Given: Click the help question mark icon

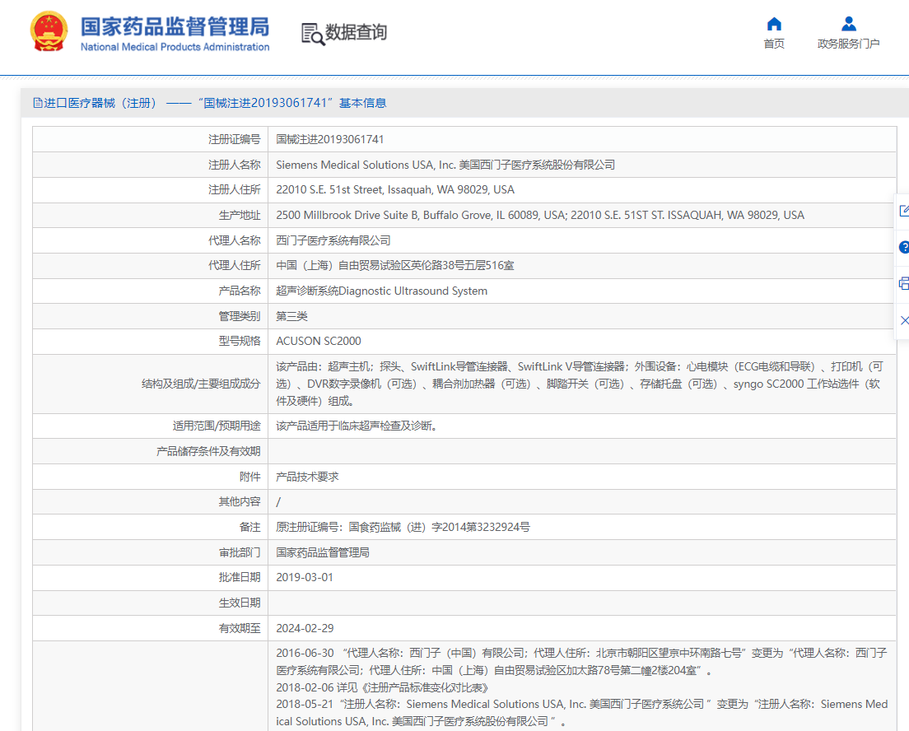Looking at the screenshot, I should 904,247.
